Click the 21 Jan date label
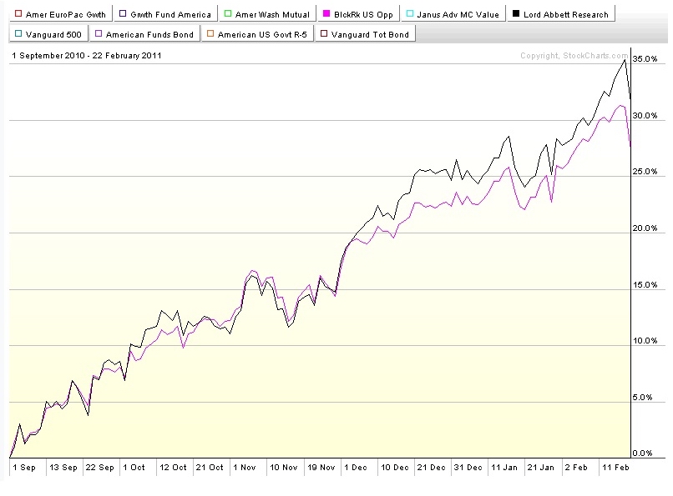The height and width of the screenshot is (496, 673). [540, 468]
